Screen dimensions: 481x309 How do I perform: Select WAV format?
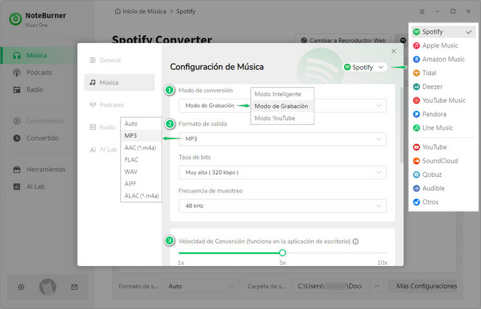(x=141, y=172)
